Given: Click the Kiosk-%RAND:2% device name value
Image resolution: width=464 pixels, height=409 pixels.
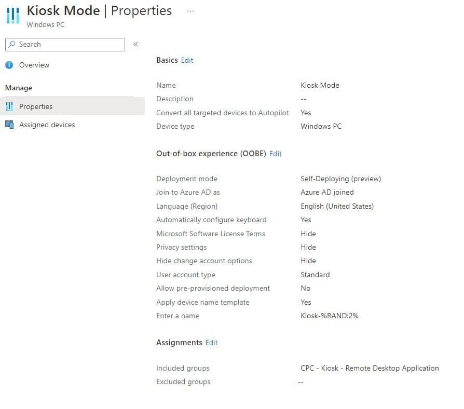Looking at the screenshot, I should coord(329,316).
